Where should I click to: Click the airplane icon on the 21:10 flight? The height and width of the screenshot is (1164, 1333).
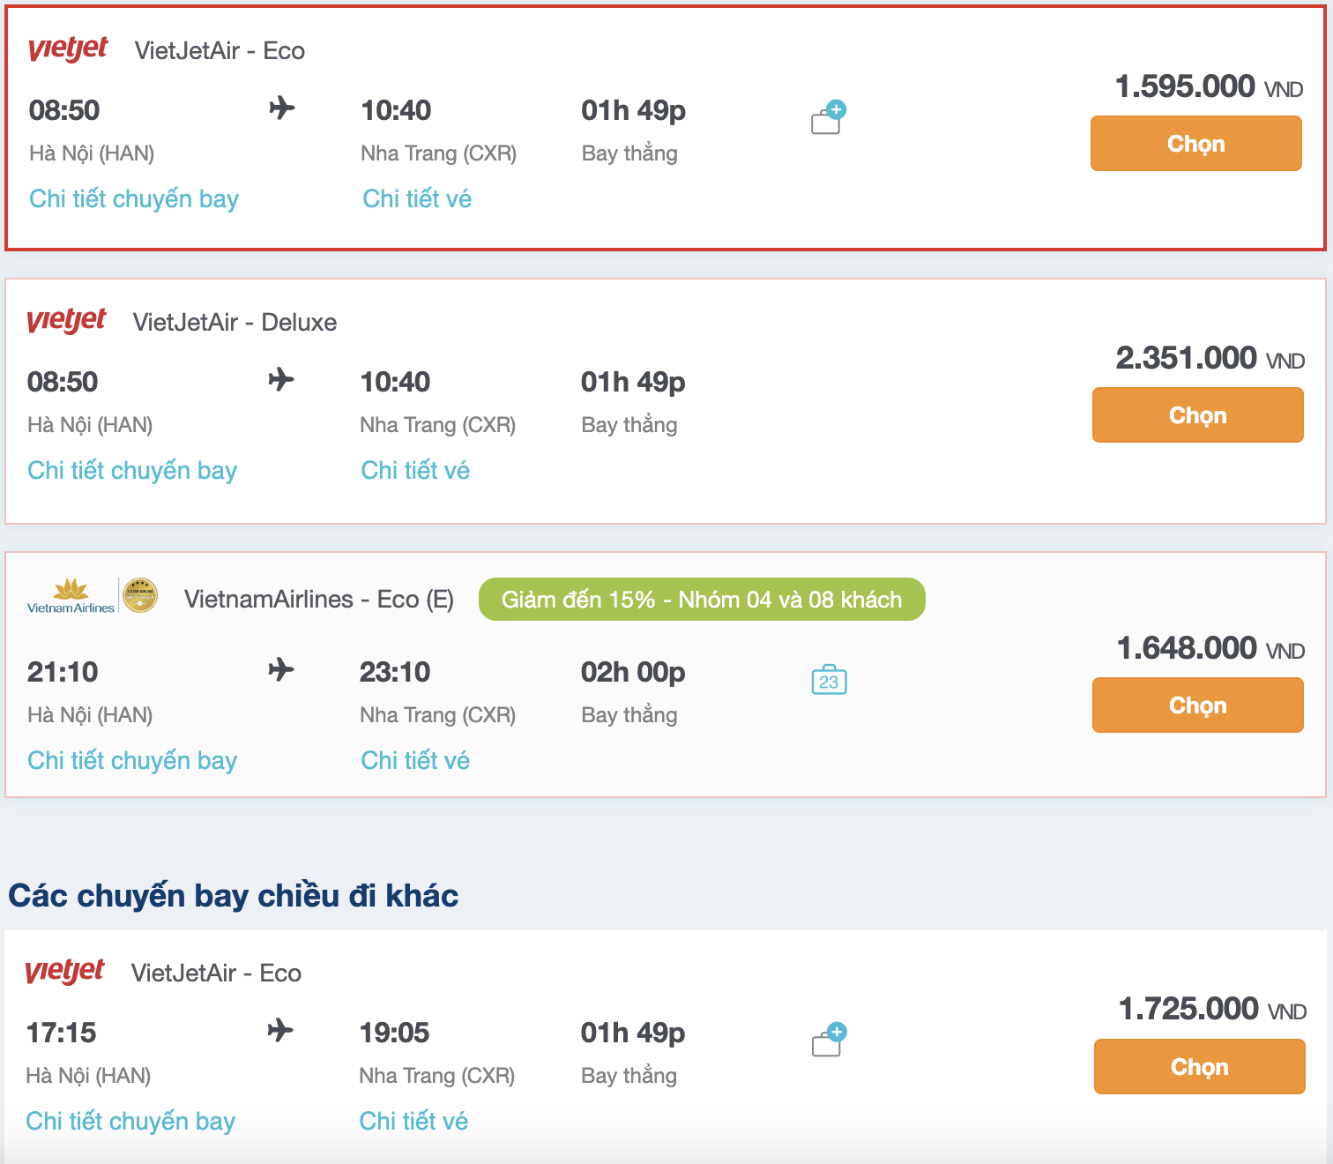(281, 670)
